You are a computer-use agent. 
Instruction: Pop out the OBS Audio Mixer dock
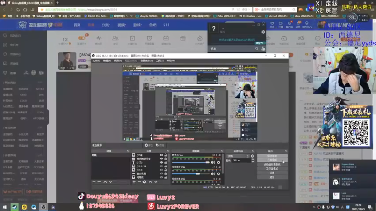tap(222, 151)
